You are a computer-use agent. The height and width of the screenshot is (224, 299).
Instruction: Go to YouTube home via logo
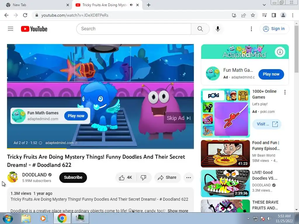[34, 29]
